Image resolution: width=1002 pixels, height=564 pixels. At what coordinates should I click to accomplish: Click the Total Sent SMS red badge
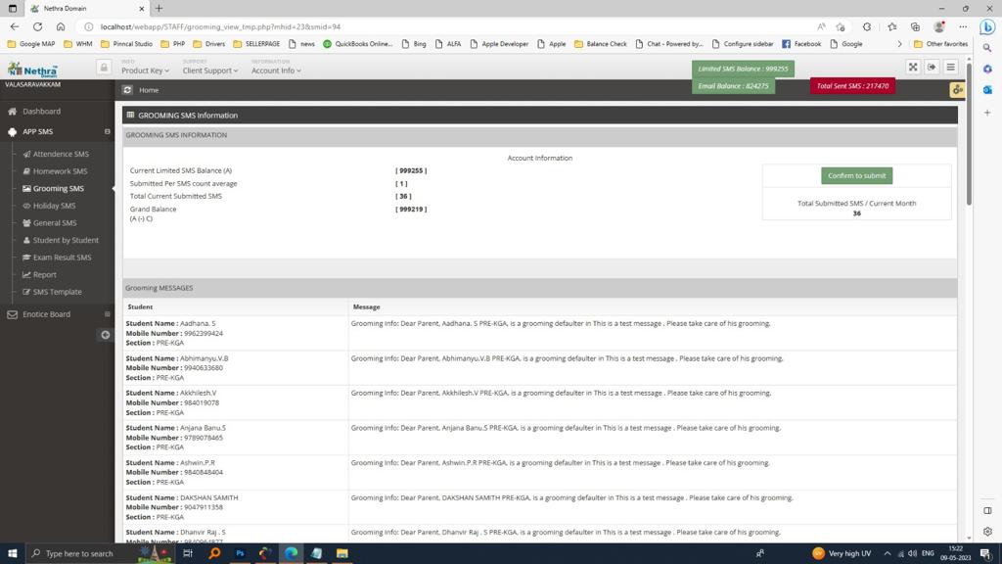(852, 86)
